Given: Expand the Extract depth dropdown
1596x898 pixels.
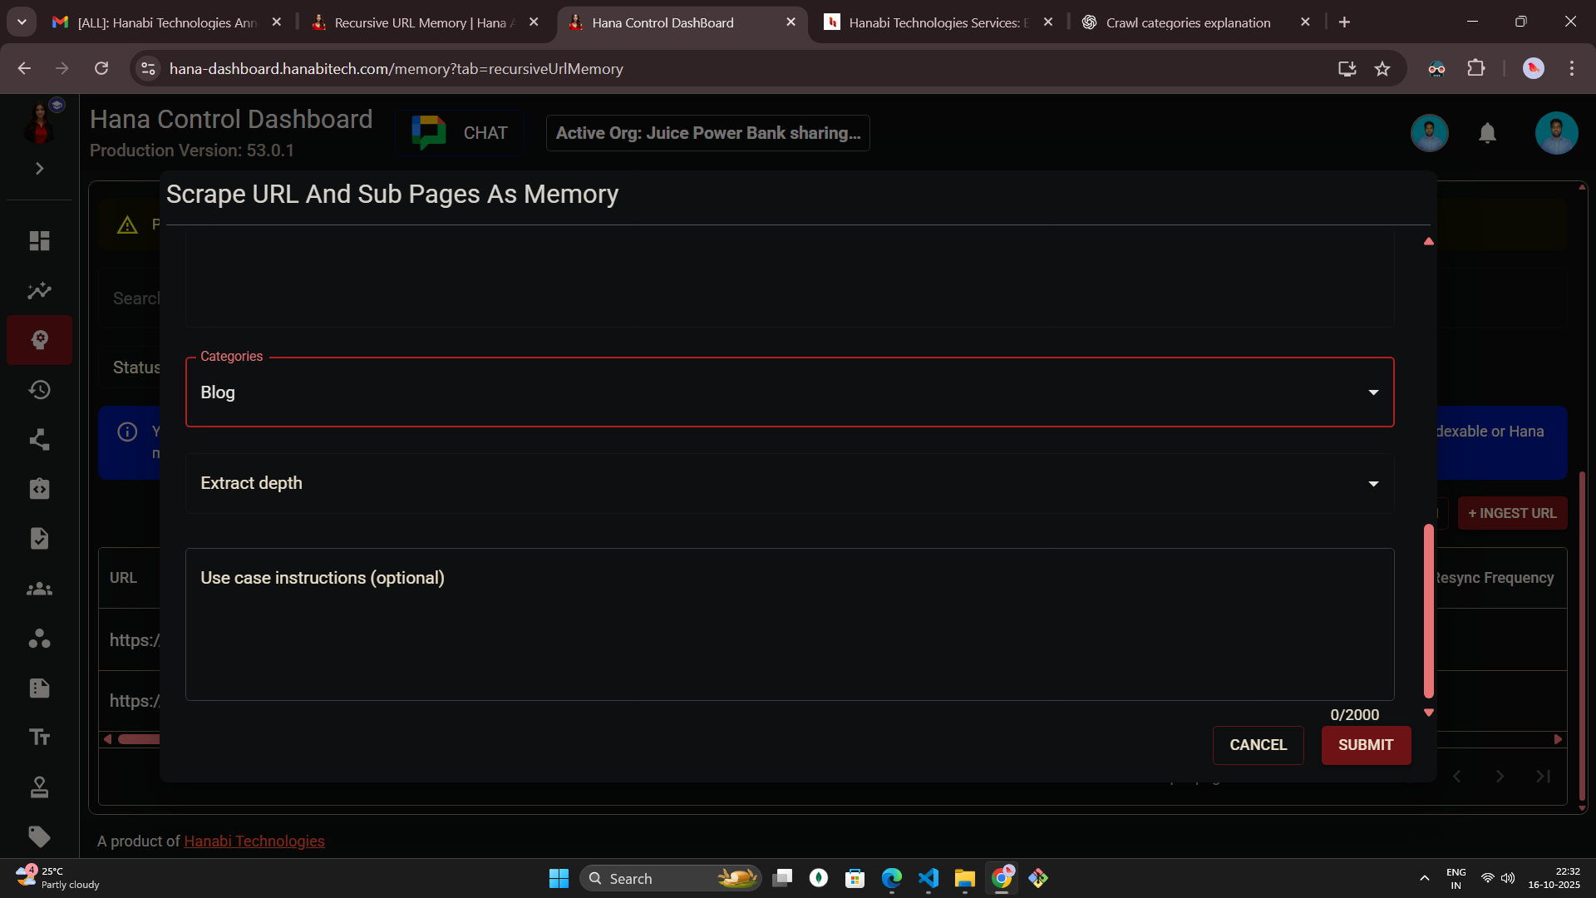Looking at the screenshot, I should click(x=789, y=484).
